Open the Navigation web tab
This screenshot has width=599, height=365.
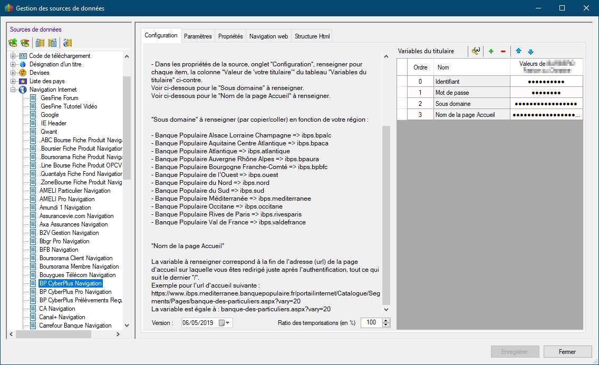coord(268,36)
